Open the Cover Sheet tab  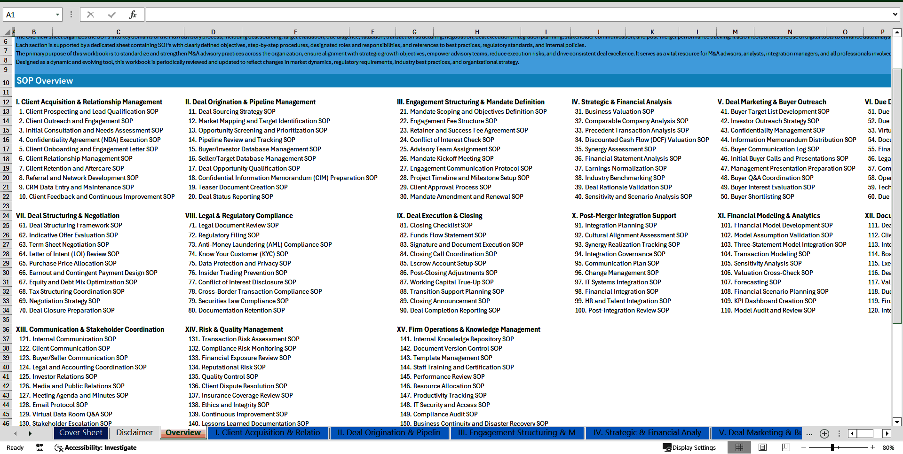81,432
